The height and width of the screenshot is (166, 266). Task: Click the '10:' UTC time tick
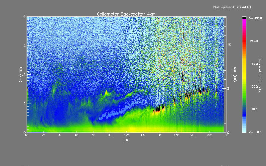click(110, 135)
